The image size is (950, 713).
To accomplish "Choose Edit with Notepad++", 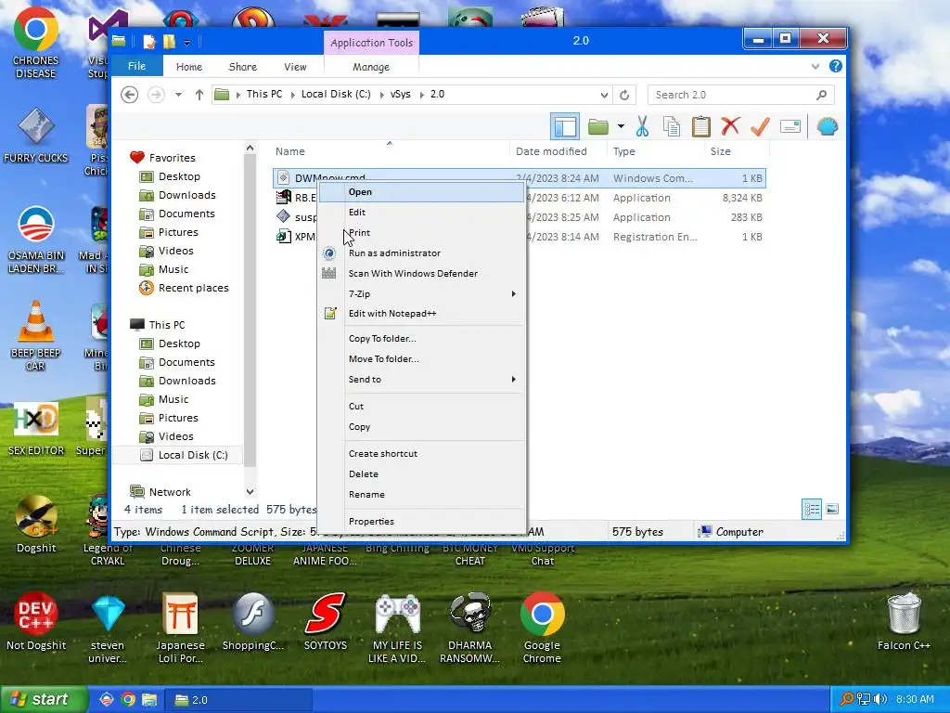I will coord(421,314).
